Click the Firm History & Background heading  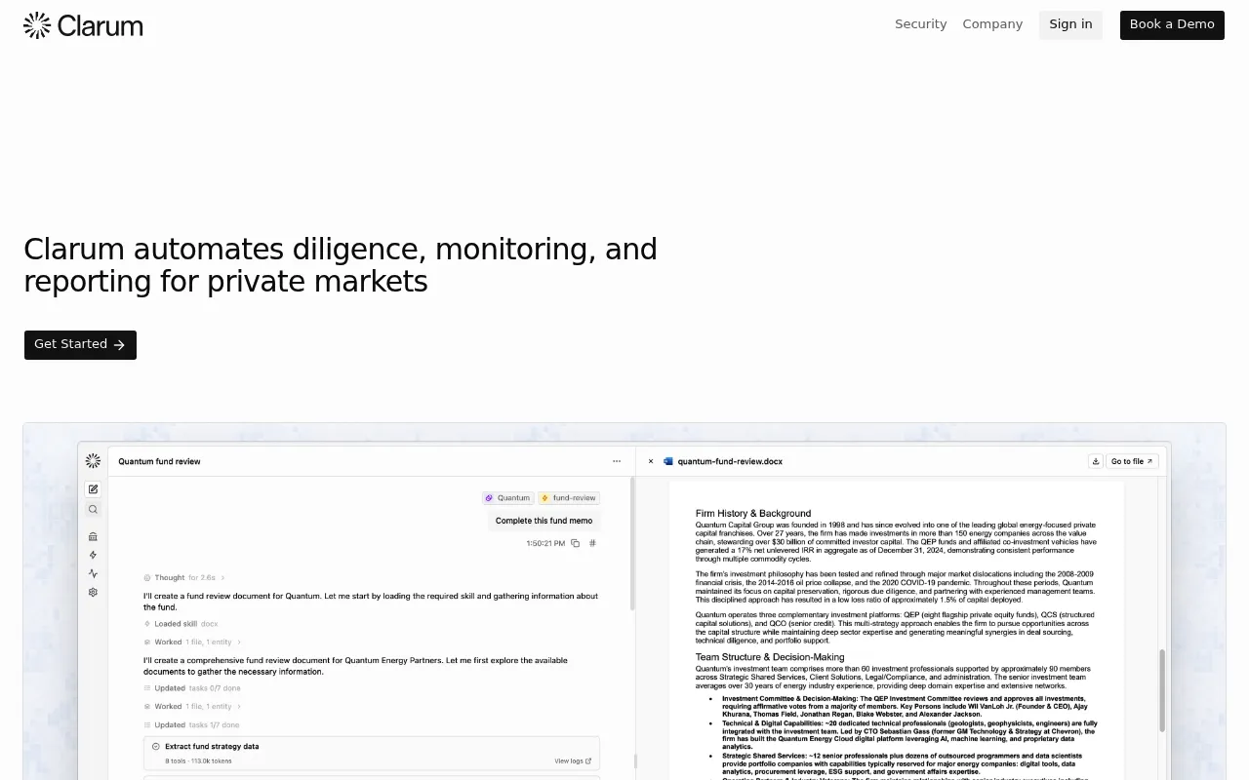click(753, 513)
